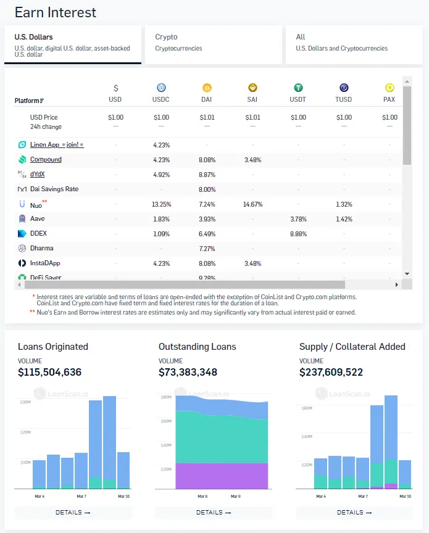The image size is (429, 533).
Task: Click the InstaDApp platform name
Action: 45,263
